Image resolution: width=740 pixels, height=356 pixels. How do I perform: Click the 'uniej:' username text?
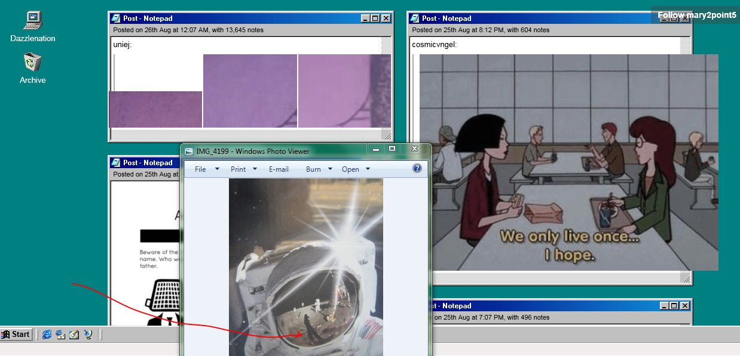tap(123, 45)
